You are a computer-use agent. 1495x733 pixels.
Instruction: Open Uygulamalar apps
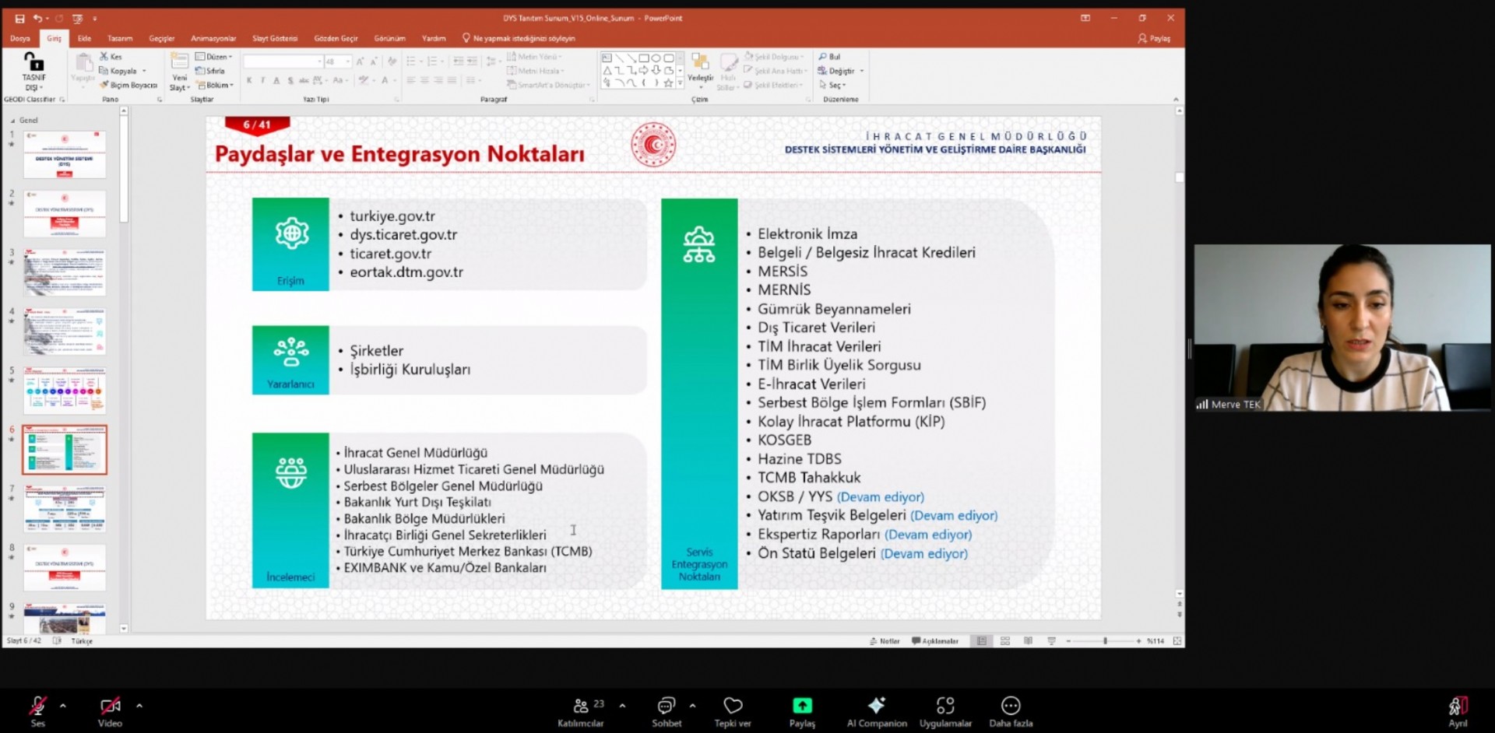pos(945,711)
